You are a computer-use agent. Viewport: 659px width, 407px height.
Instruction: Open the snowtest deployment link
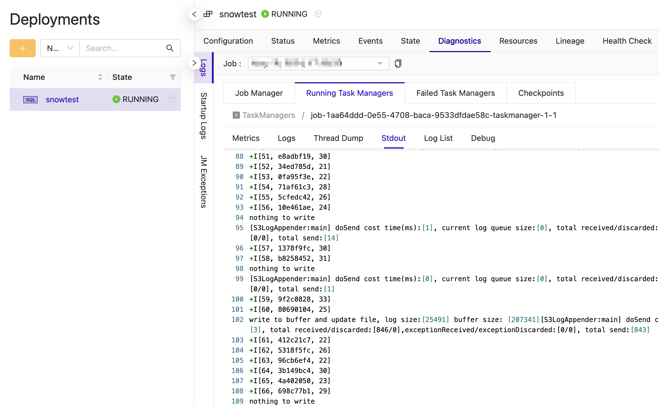(x=62, y=99)
